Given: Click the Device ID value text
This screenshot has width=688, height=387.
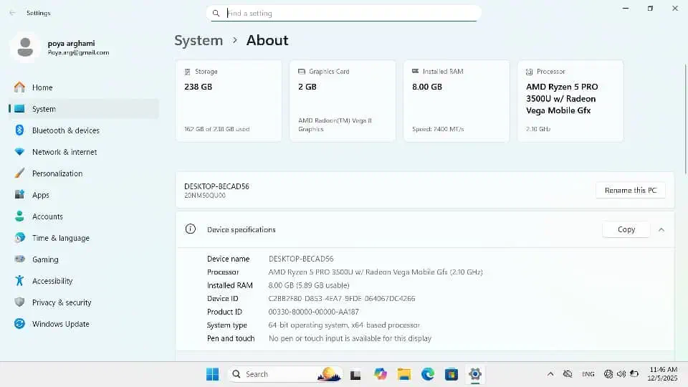Looking at the screenshot, I should tap(342, 298).
